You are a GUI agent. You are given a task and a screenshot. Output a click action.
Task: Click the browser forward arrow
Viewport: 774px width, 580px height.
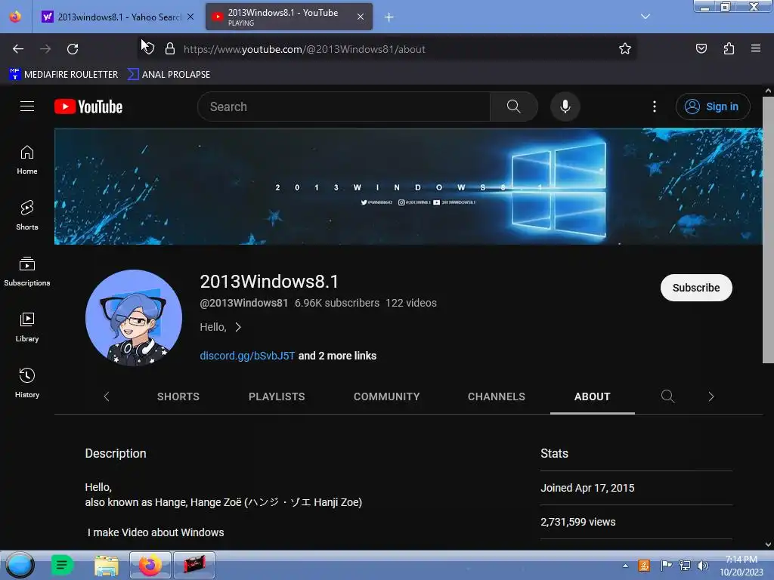[45, 49]
